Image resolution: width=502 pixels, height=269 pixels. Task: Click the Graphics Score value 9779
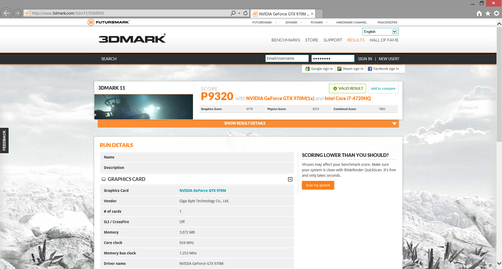249,109
